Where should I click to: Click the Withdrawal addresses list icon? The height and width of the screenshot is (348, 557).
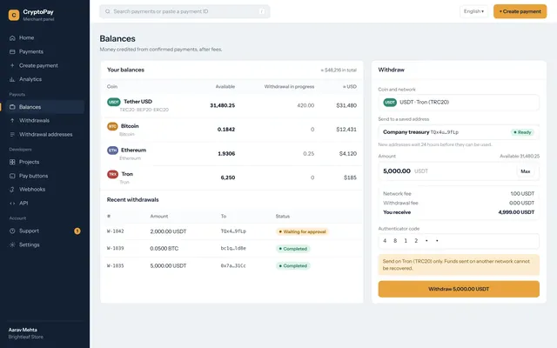12,134
